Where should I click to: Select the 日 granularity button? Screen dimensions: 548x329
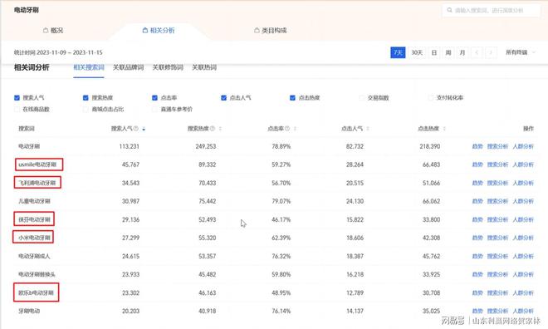point(434,52)
